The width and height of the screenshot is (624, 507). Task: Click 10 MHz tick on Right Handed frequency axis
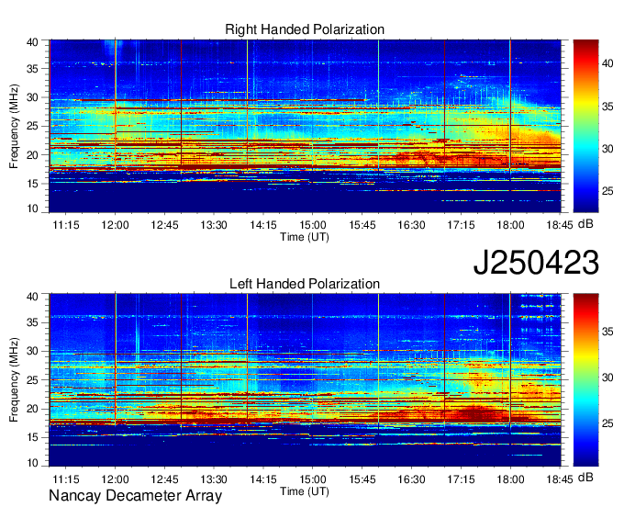tap(32, 208)
